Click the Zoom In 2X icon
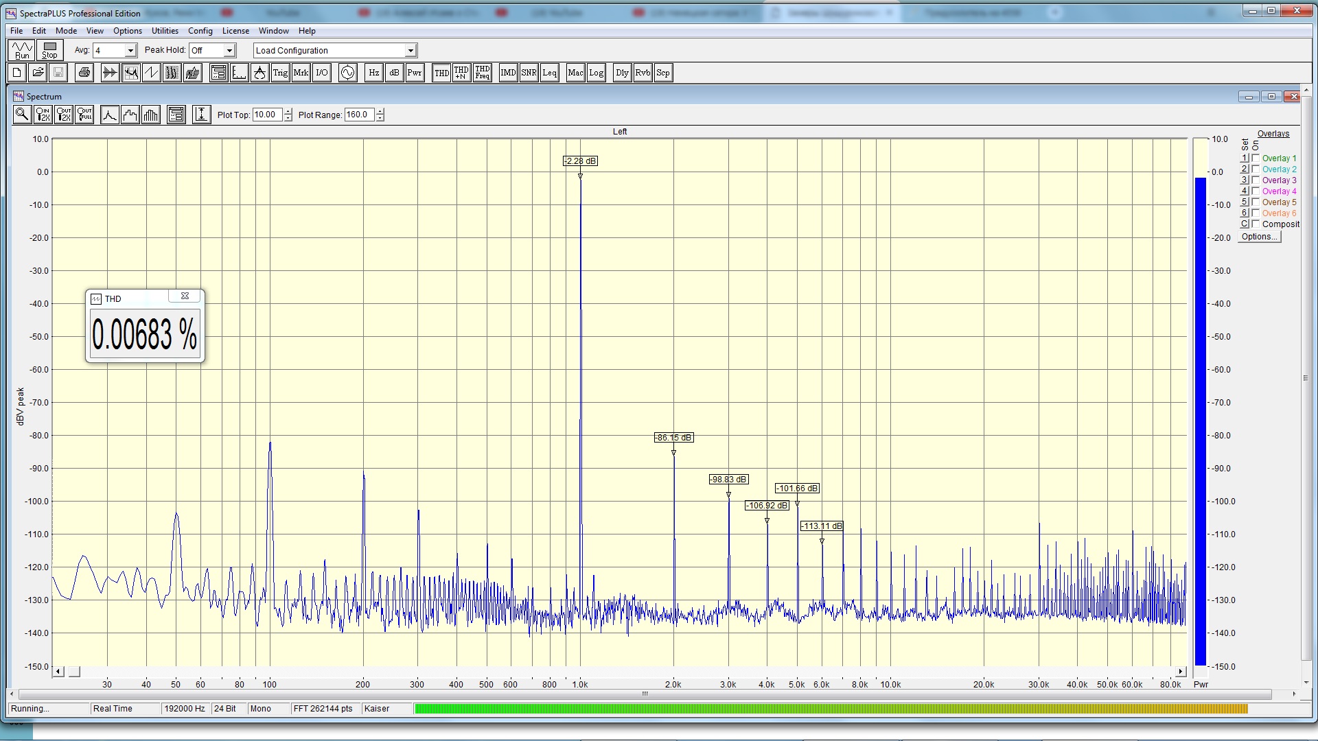 click(43, 115)
